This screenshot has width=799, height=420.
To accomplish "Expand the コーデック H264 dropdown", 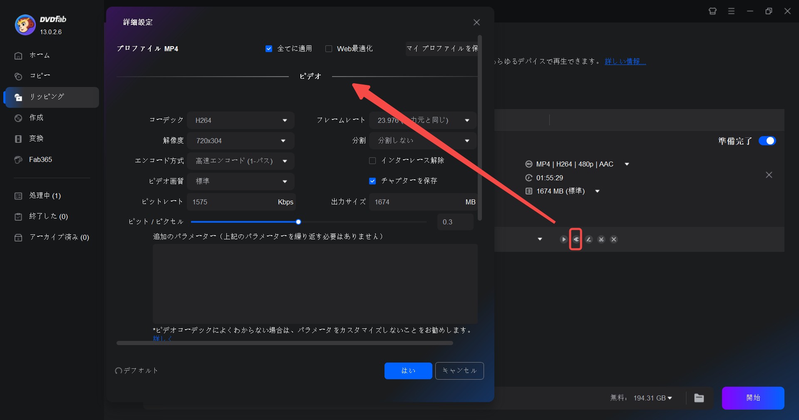I will [241, 120].
